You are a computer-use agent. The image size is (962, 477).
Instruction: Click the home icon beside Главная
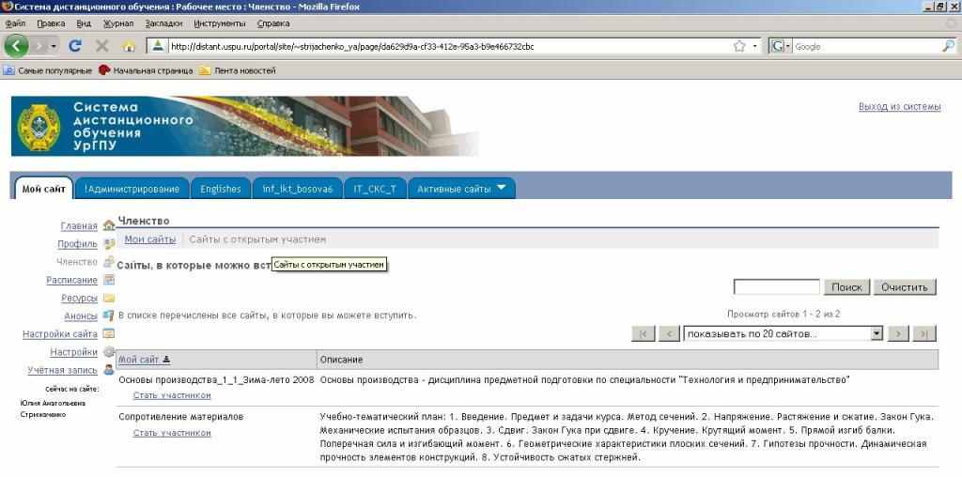coord(109,225)
